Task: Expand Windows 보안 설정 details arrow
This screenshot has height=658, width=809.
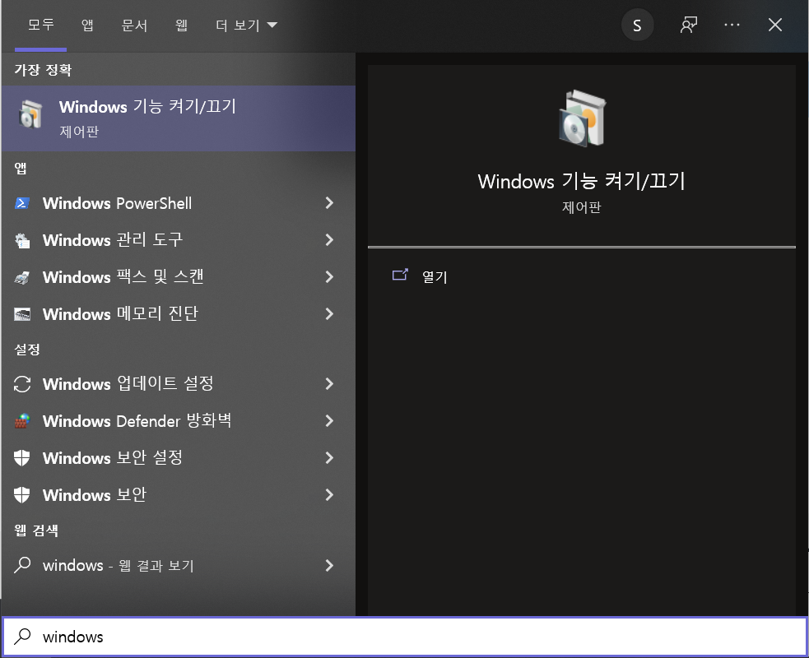Action: (x=329, y=458)
